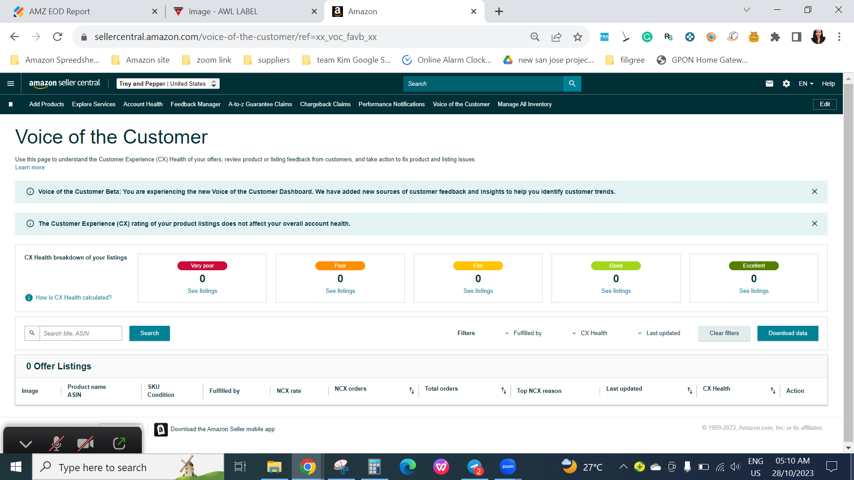Open the Seller Central hamburger menu
The image size is (854, 480).
click(x=11, y=84)
